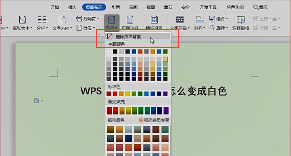Click the Text Direction (文字方向) icon

62,20
